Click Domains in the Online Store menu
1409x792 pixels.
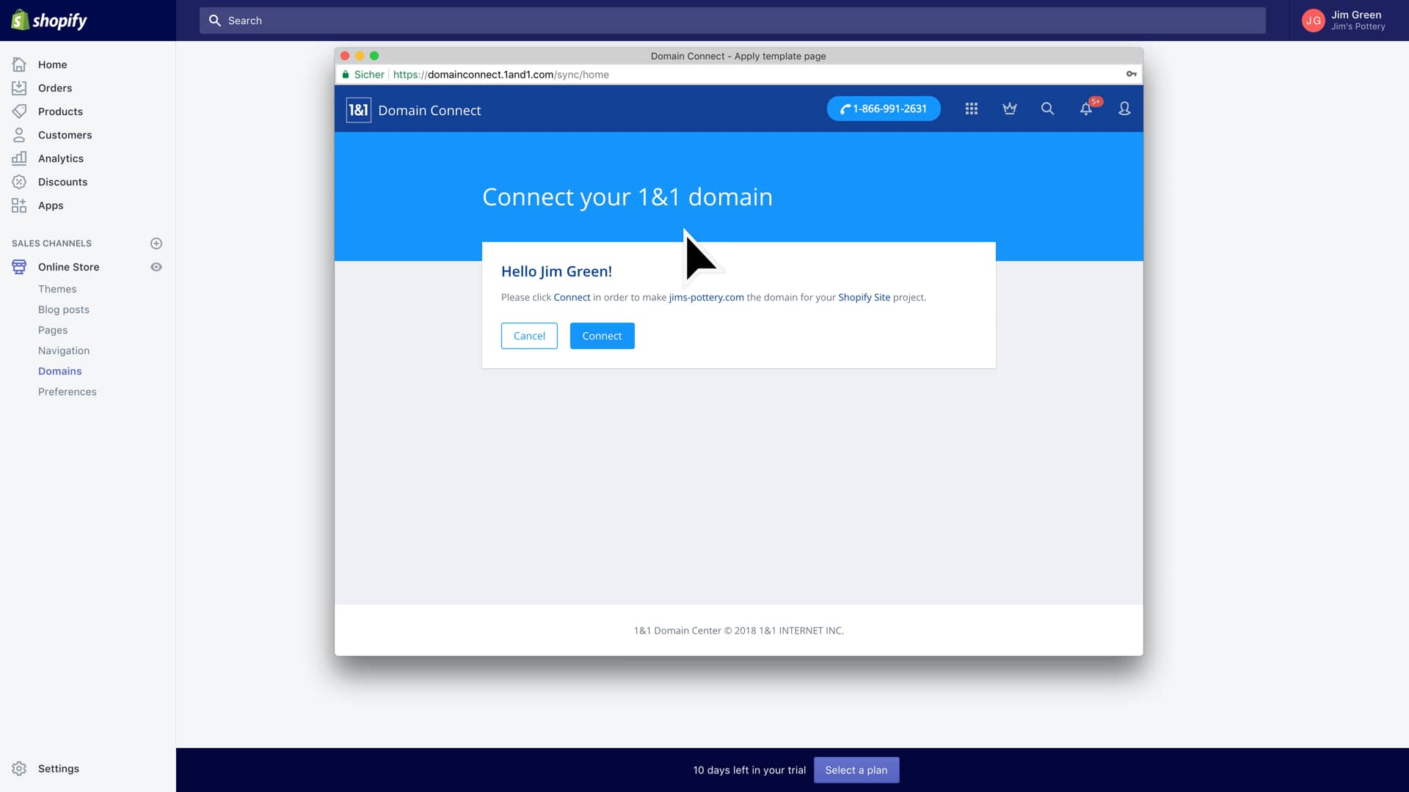59,370
